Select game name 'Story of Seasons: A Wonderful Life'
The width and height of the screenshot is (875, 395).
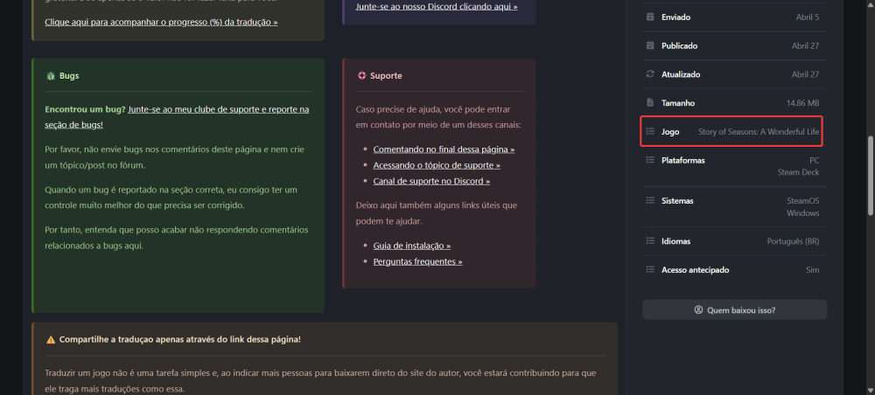pyautogui.click(x=759, y=132)
